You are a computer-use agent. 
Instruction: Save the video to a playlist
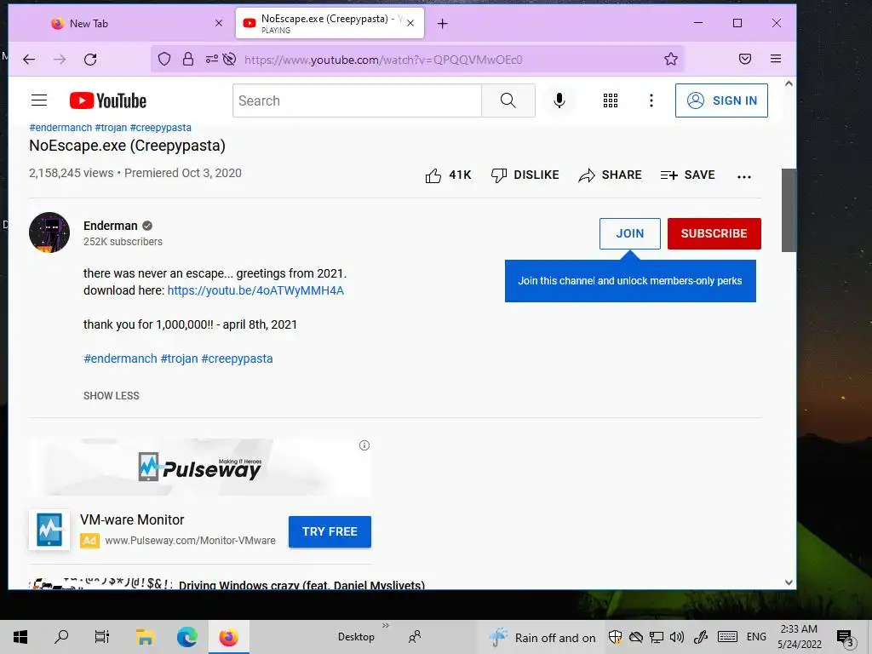point(687,175)
